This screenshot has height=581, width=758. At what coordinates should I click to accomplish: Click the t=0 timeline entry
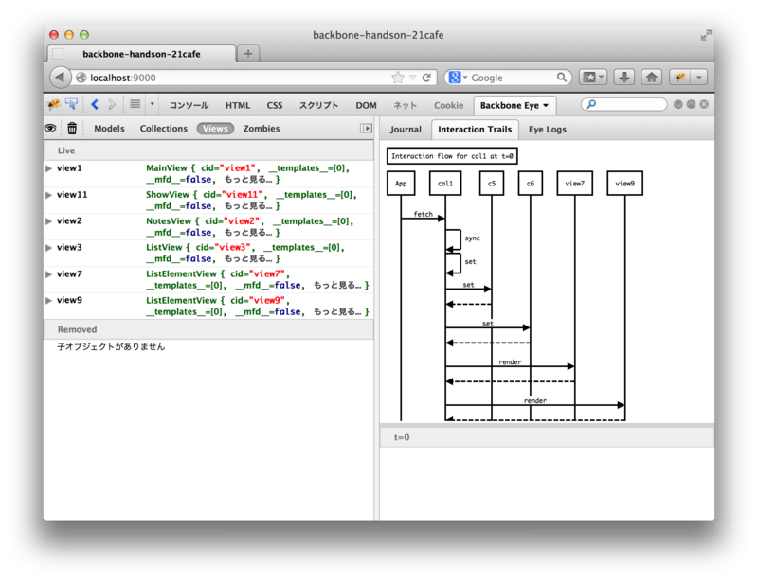click(x=547, y=437)
